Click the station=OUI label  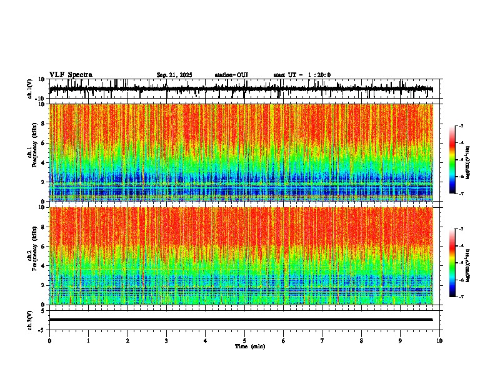(231, 75)
